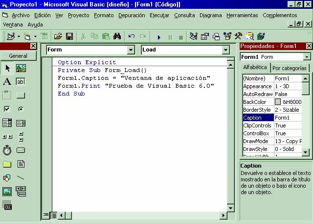Open the Add Form dropdown arrow
The height and width of the screenshot is (223, 313).
click(x=35, y=37)
